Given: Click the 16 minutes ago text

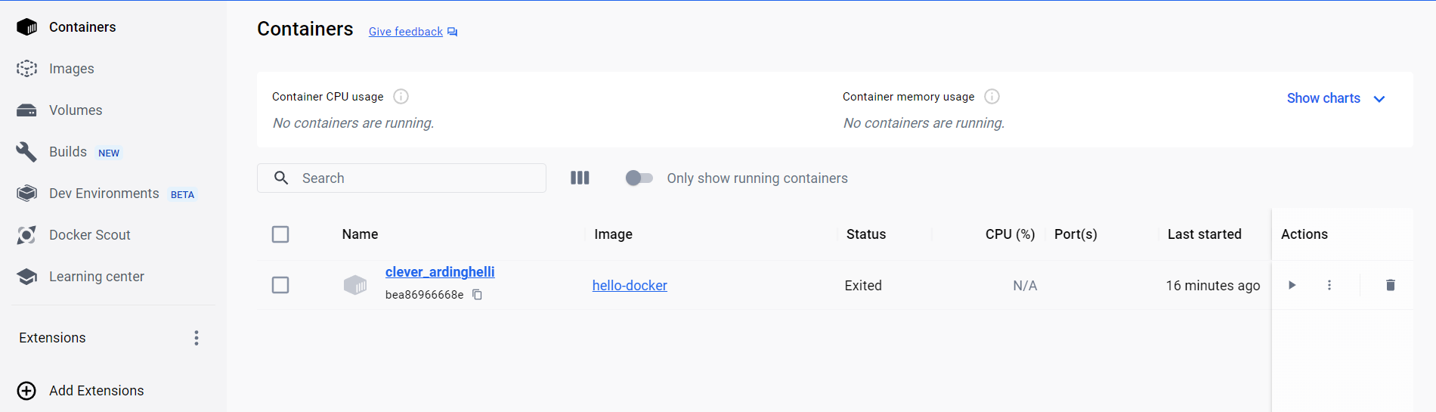Looking at the screenshot, I should pyautogui.click(x=1213, y=286).
